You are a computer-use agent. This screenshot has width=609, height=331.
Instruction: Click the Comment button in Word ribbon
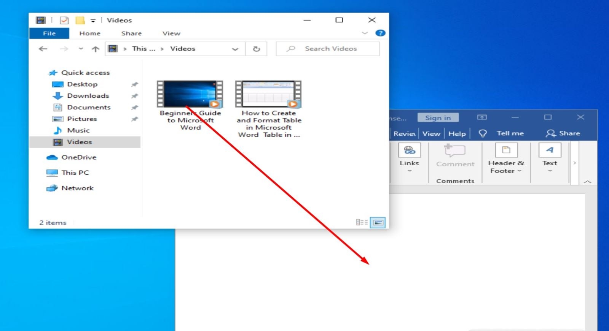(455, 156)
